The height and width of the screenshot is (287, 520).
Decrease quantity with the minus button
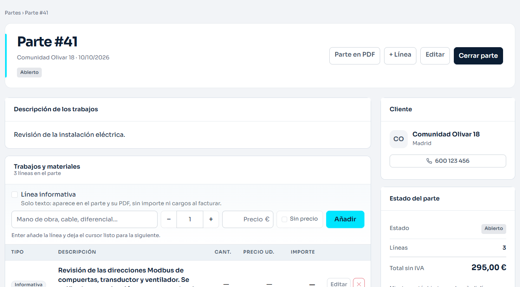pyautogui.click(x=169, y=219)
